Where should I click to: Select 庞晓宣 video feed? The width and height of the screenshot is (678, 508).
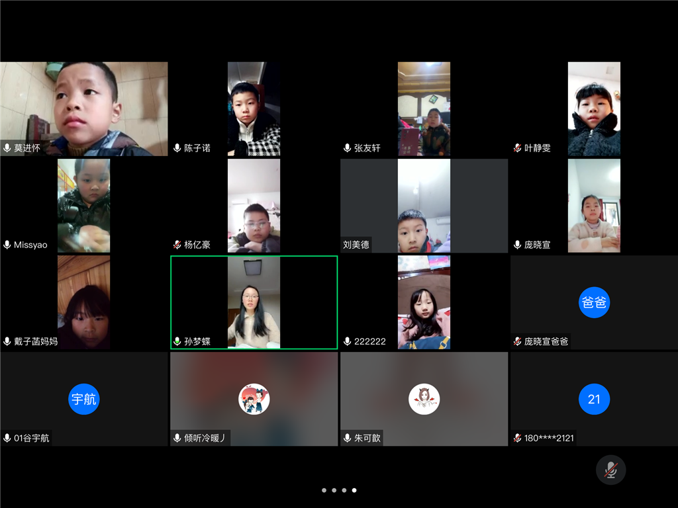tap(594, 206)
